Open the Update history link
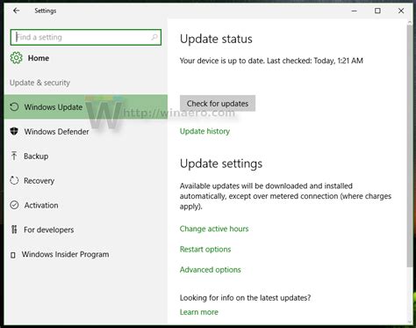Screen dimensions: 416x328 (204, 131)
